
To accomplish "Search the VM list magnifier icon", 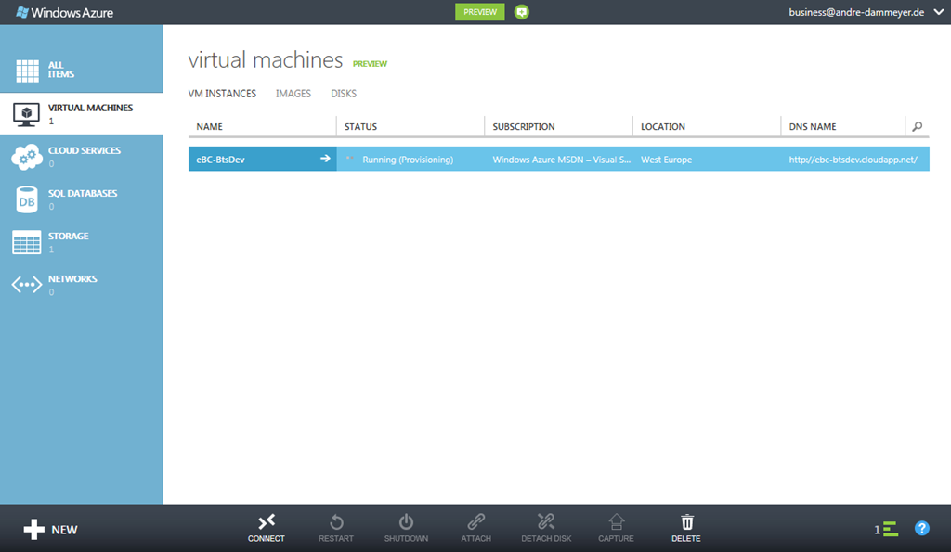I will click(917, 127).
